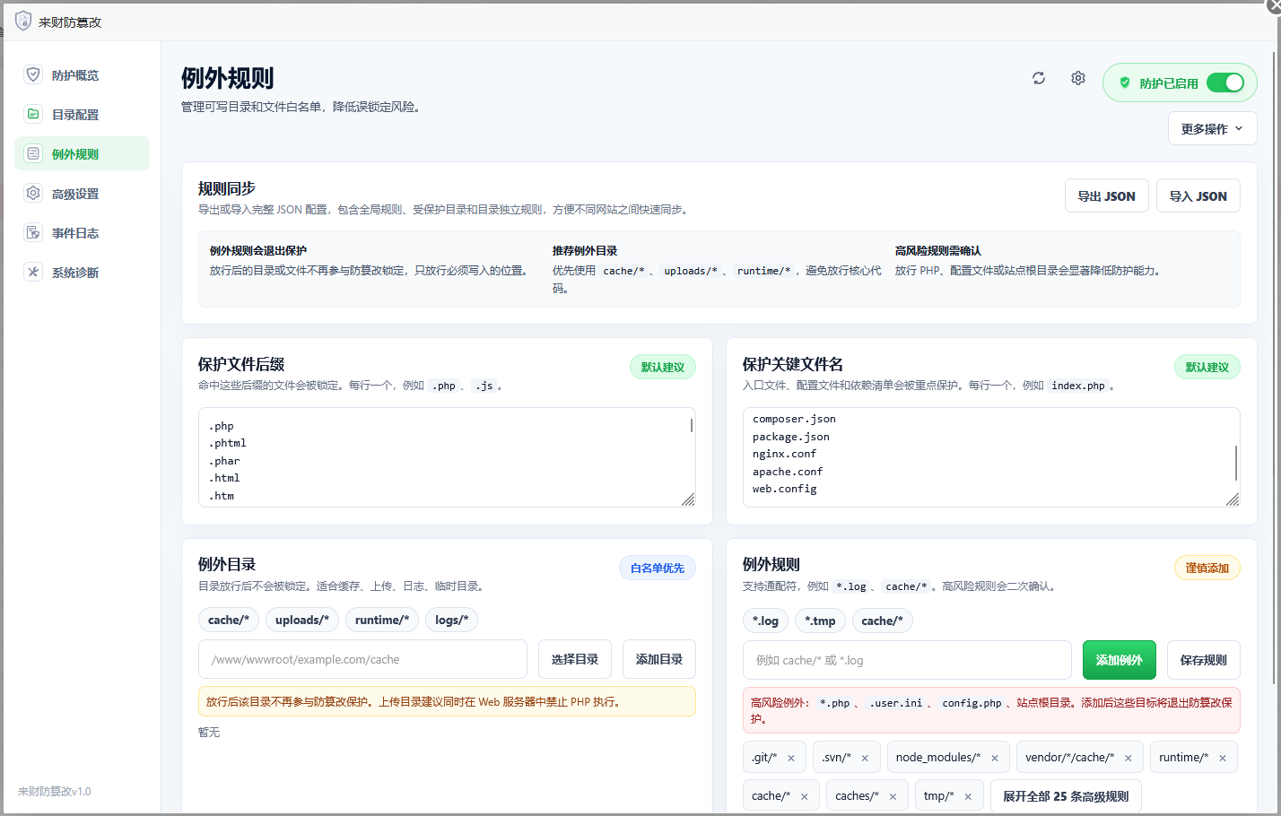
Task: Click the 事件日志 document icon in sidebar
Action: pyautogui.click(x=33, y=232)
